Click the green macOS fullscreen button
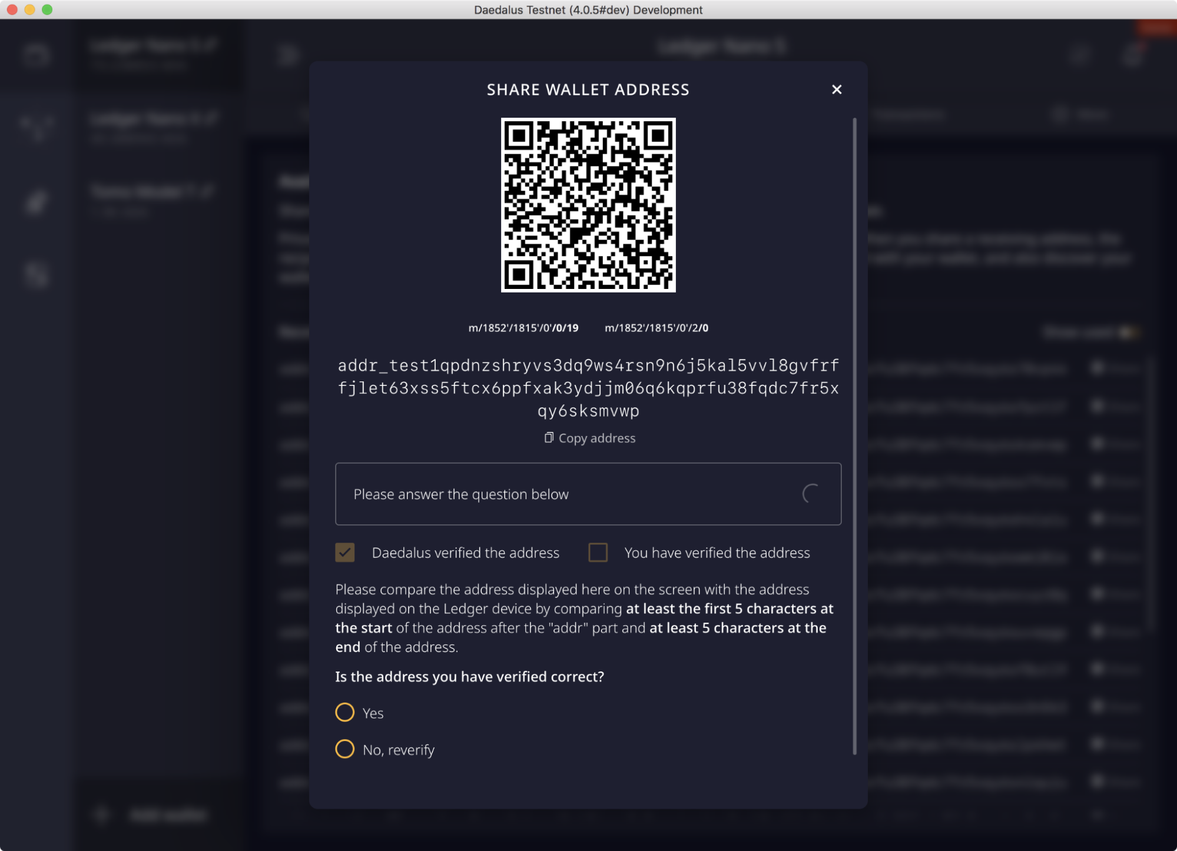Viewport: 1177px width, 851px height. 47,9
